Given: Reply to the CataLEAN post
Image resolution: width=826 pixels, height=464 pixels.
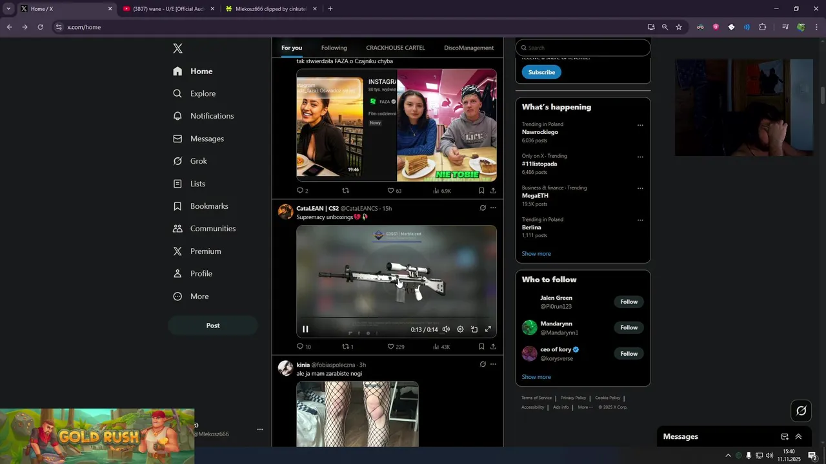Looking at the screenshot, I should (299, 347).
